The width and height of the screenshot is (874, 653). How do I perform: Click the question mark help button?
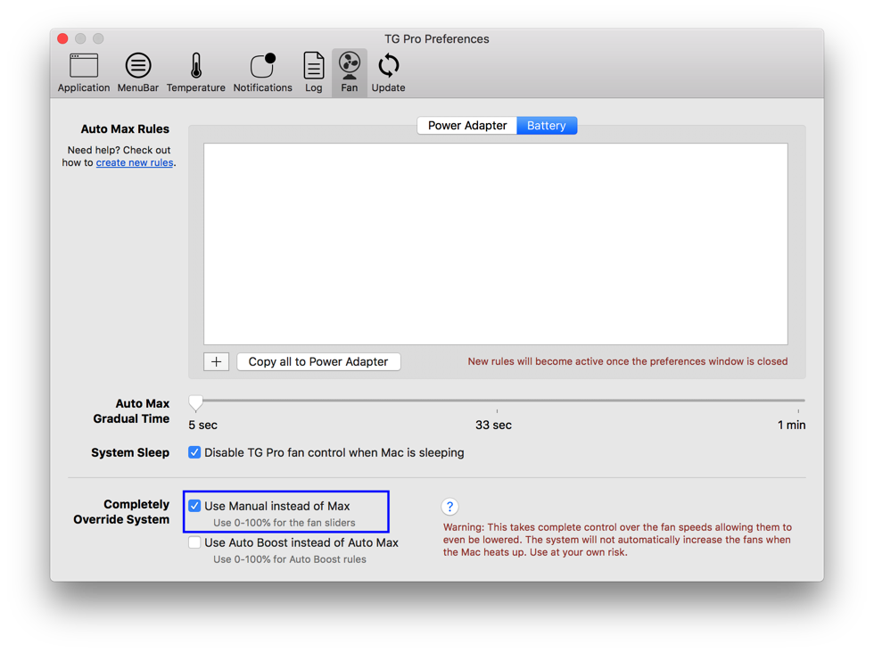[449, 507]
